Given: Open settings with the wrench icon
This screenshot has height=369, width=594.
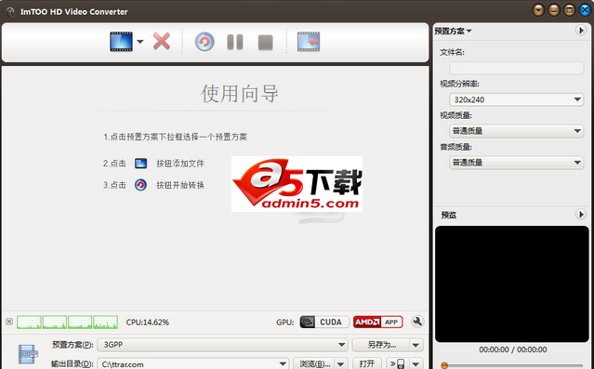Looking at the screenshot, I should tap(417, 322).
